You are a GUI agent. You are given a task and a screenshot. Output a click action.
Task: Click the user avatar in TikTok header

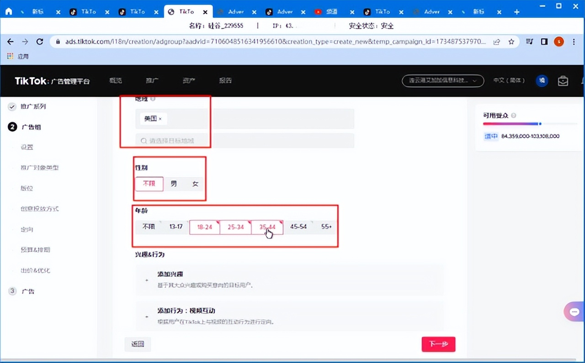542,81
